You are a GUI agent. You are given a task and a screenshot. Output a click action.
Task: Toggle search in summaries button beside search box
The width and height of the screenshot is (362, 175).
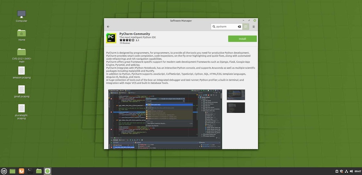tap(246, 27)
